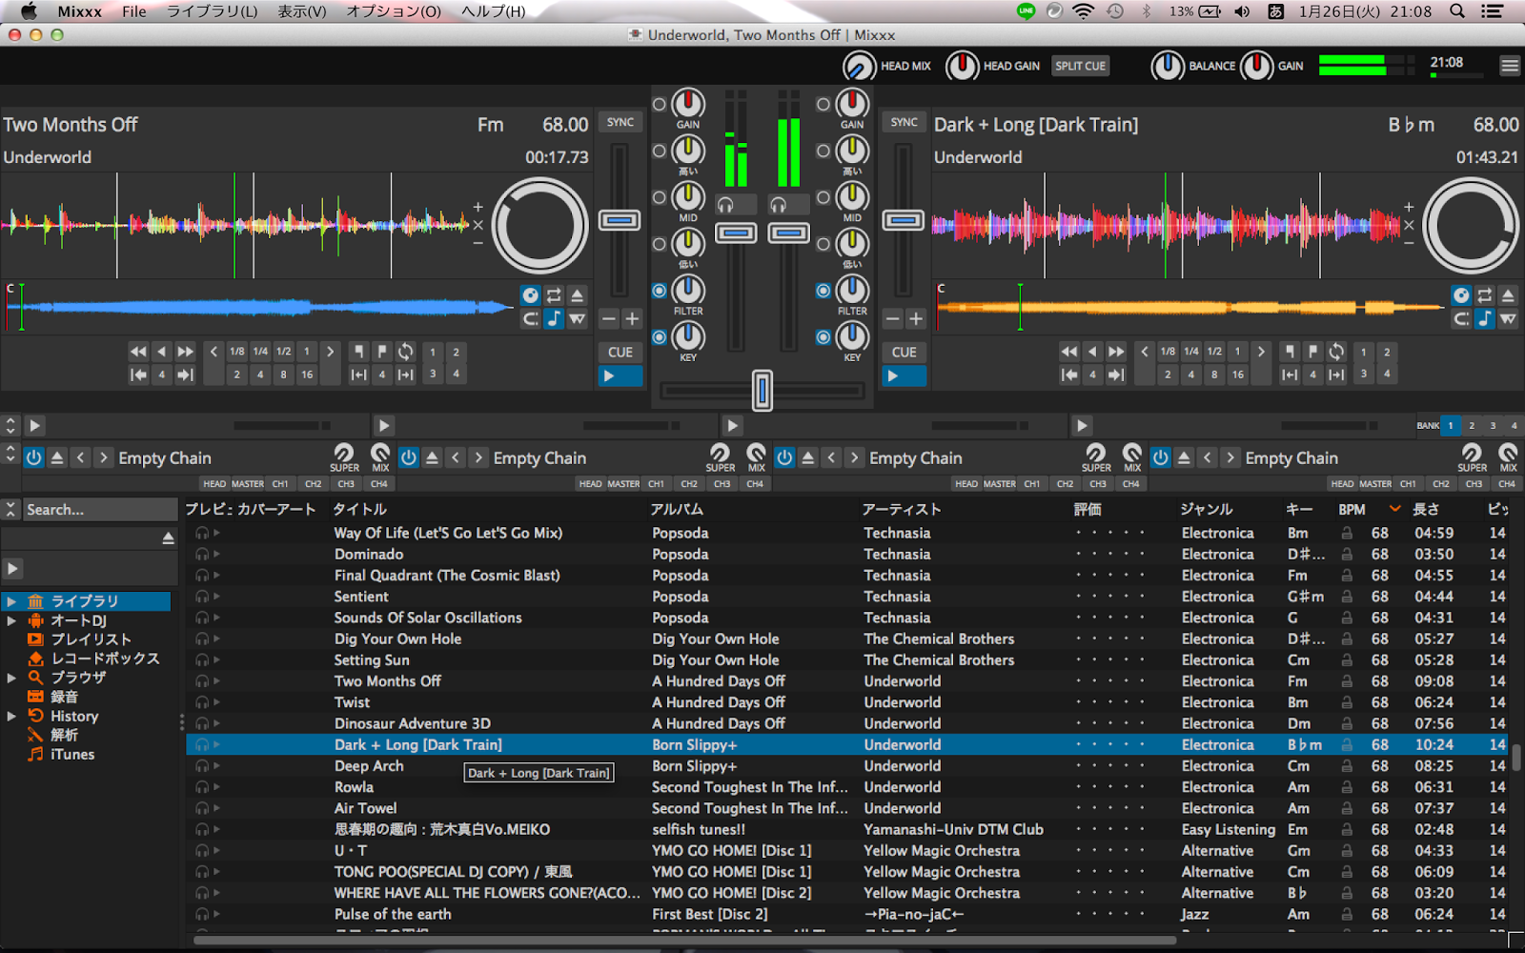Screen dimensions: 1525x953
Task: Click the 16 beatloop button on right deck
Action: click(x=1237, y=375)
